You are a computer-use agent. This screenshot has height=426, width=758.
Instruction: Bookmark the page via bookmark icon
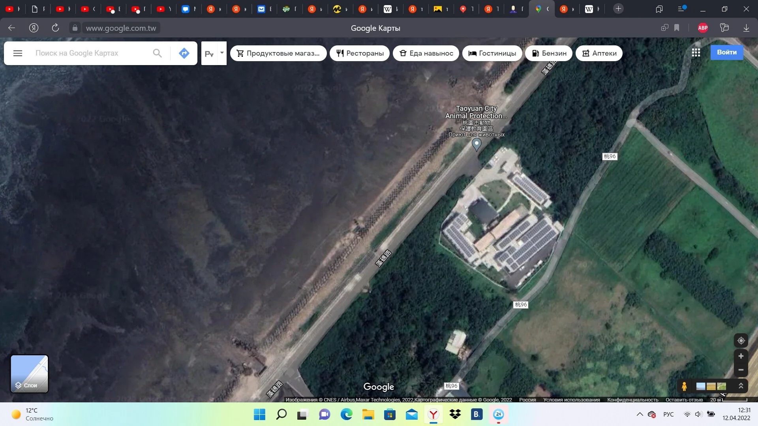point(677,28)
